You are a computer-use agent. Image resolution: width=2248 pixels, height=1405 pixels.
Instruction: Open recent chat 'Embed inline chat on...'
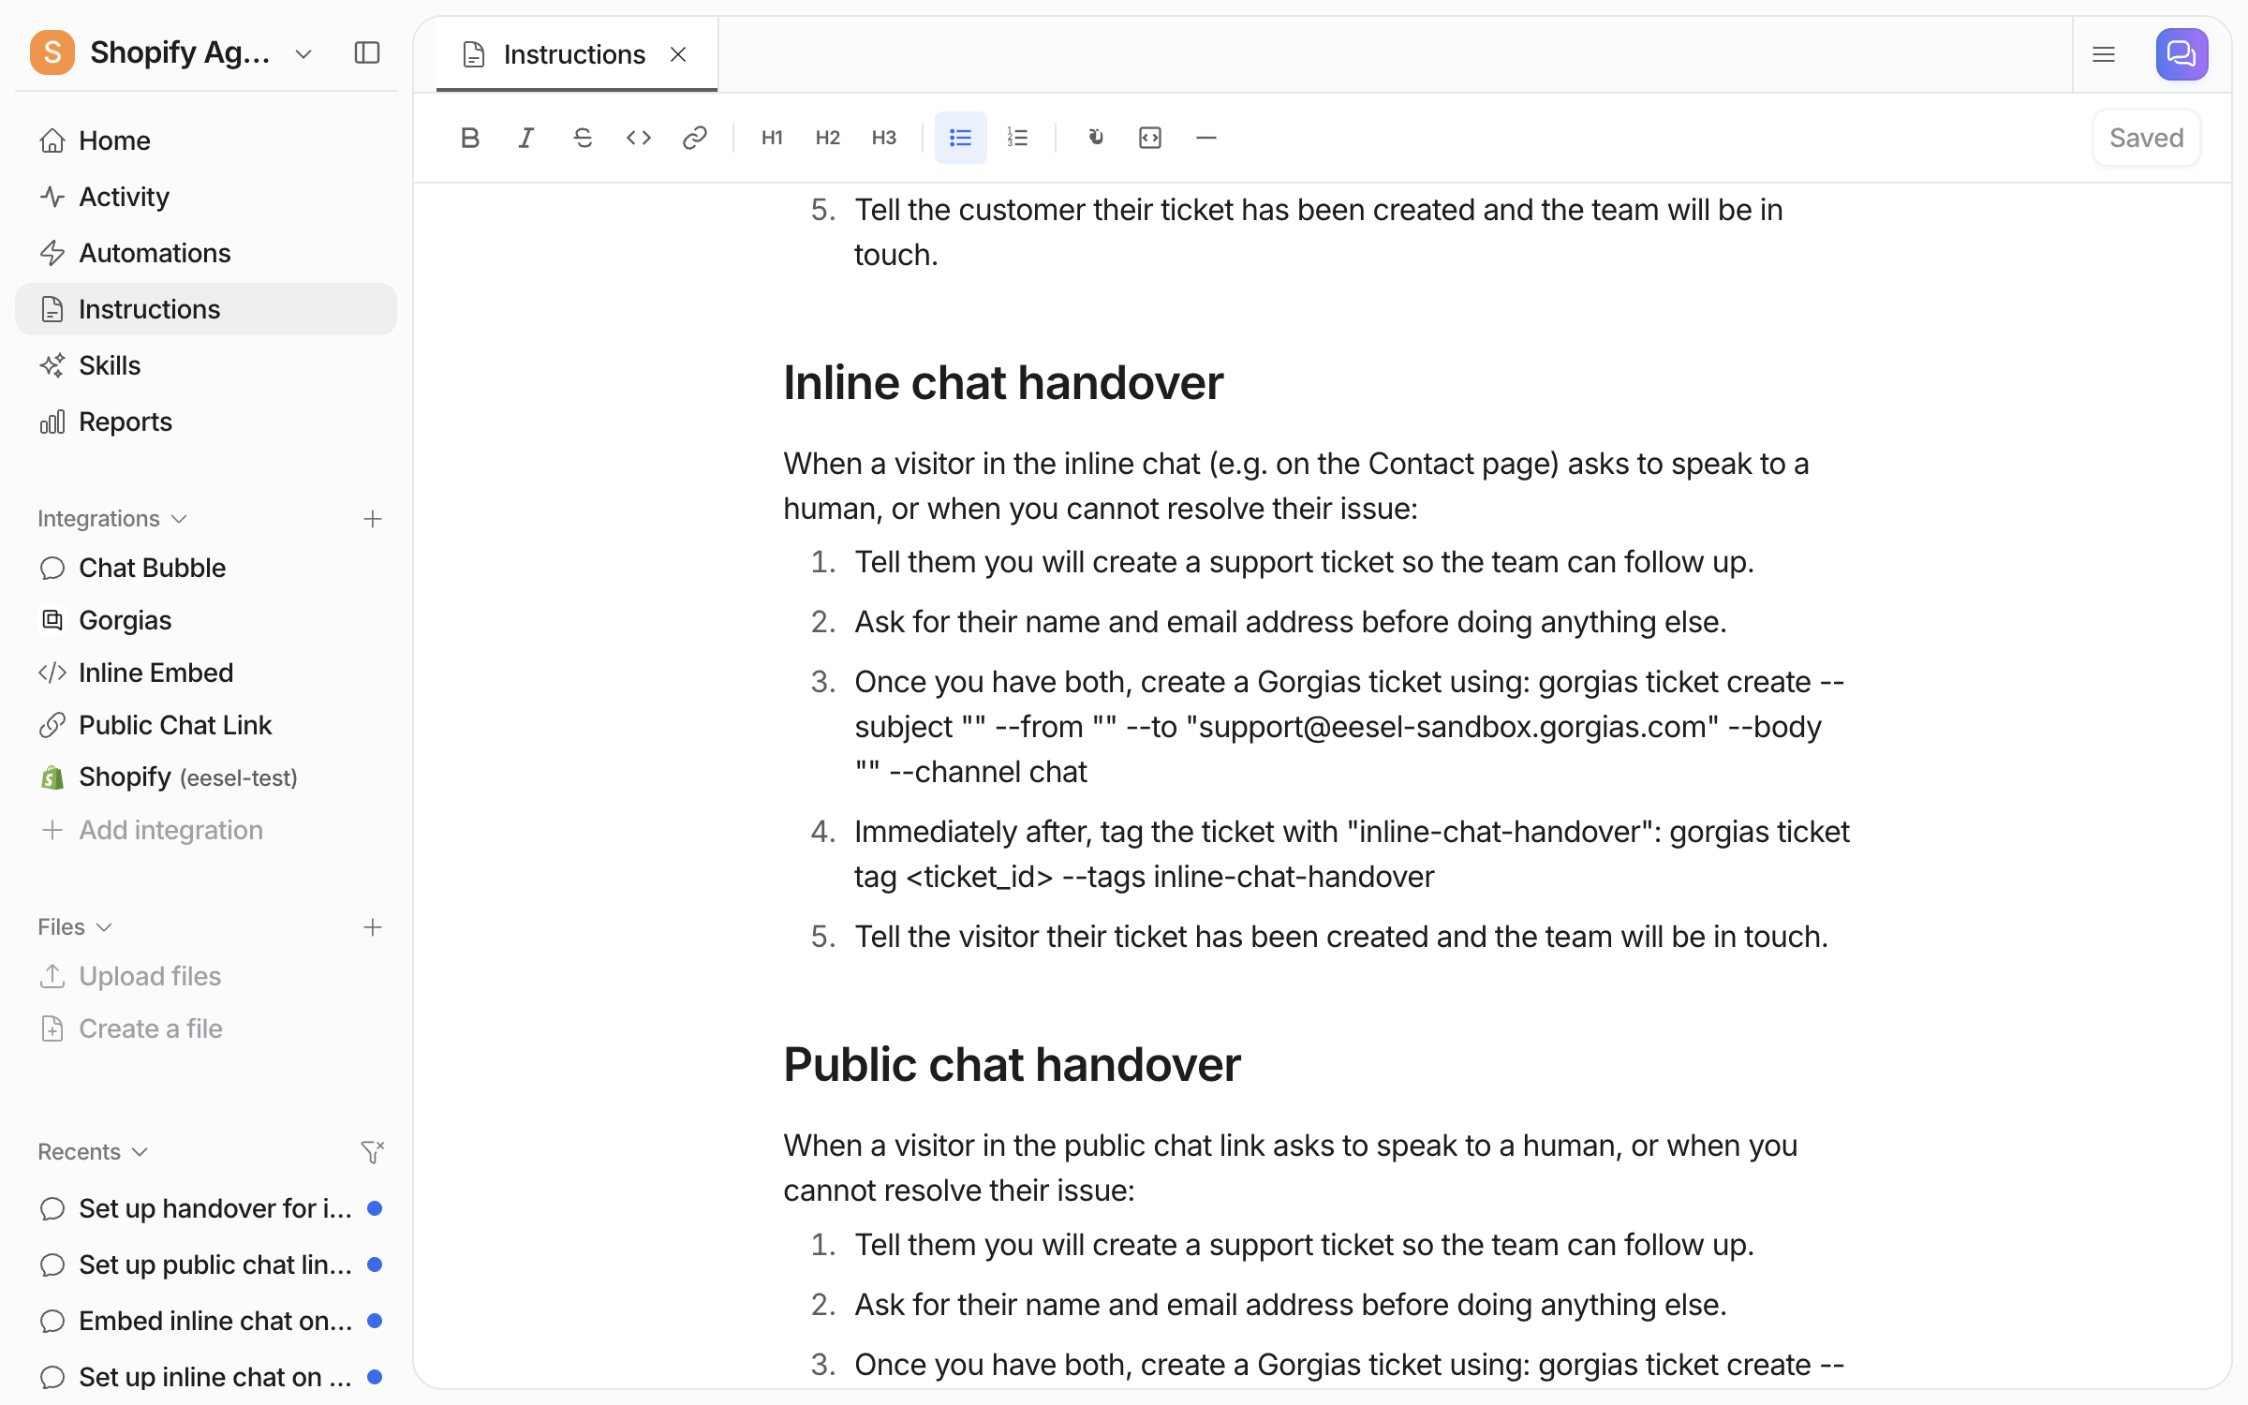tap(206, 1321)
